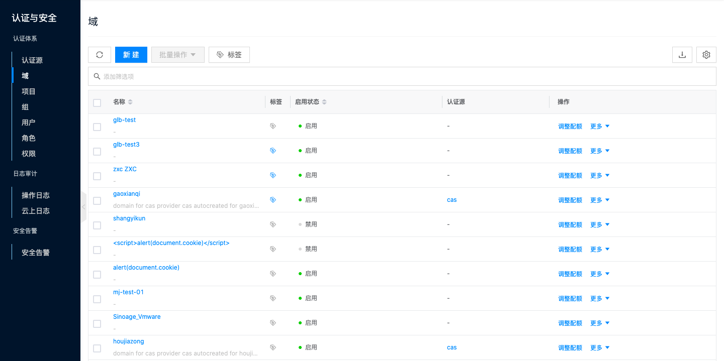
Task: Click the refresh list icon button
Action: pos(100,55)
